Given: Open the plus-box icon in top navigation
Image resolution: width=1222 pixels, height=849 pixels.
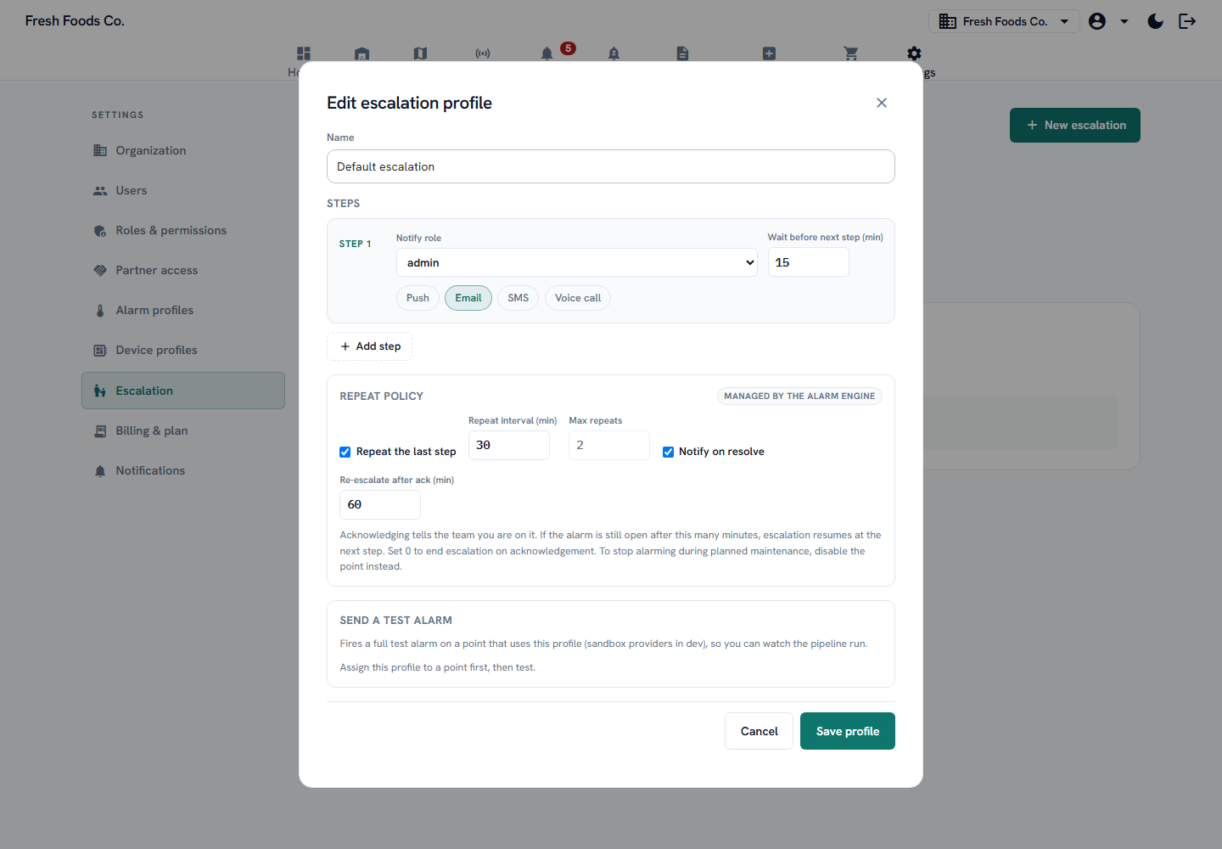Looking at the screenshot, I should (769, 53).
